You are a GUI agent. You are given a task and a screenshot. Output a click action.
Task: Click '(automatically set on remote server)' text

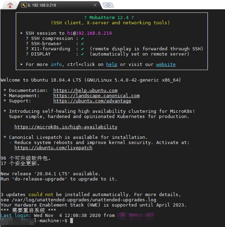(x=139, y=54)
